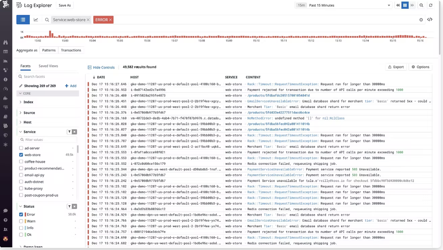
Task: Check the ad-server service checkbox
Action: [x=21, y=148]
